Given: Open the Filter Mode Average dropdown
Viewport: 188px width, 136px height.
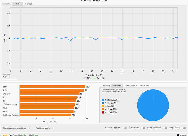Looking at the screenshot, I should pyautogui.click(x=10, y=77).
